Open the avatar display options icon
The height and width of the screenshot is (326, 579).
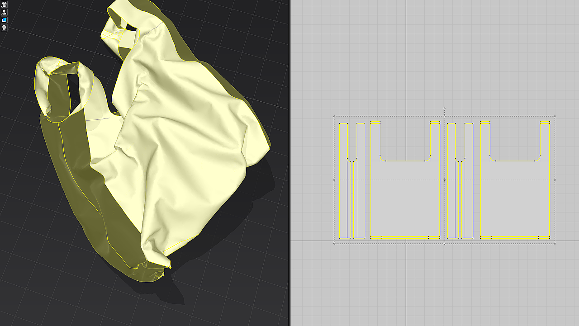4,12
